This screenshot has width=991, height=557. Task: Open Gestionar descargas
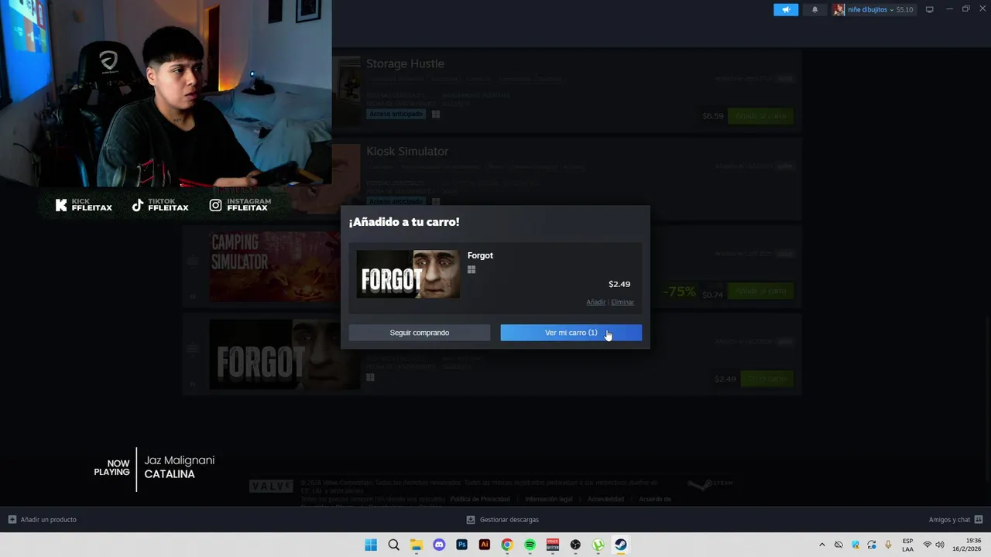point(509,520)
